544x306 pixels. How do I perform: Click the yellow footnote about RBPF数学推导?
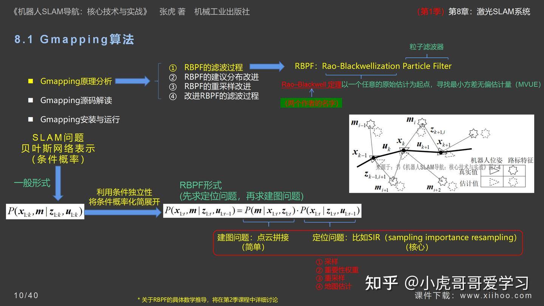coord(208,300)
